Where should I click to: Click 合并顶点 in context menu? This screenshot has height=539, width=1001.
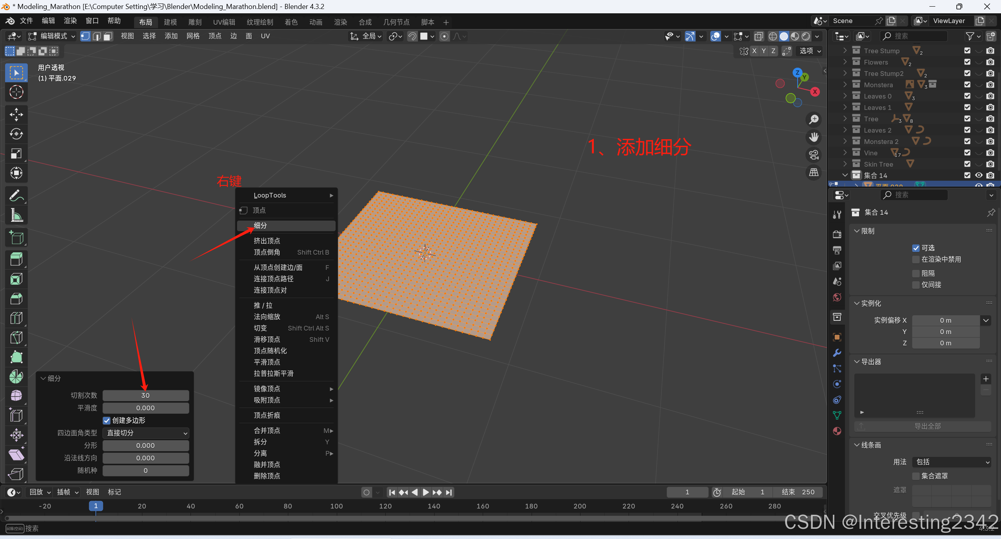coord(267,431)
